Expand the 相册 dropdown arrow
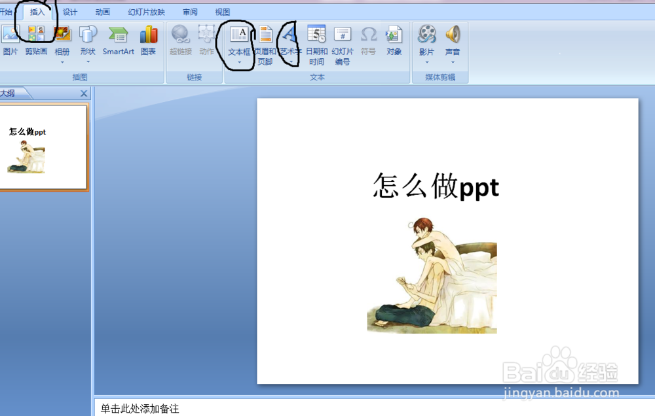Screen dimensions: 655x416 pos(62,62)
